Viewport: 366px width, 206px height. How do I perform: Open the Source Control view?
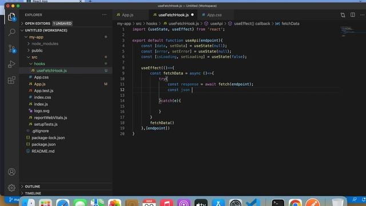[11, 49]
